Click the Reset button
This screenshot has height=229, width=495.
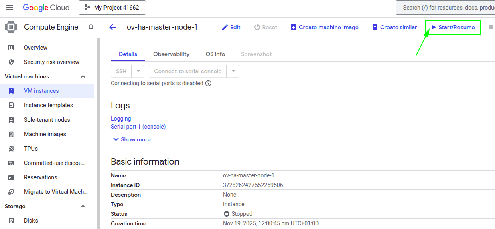click(266, 27)
